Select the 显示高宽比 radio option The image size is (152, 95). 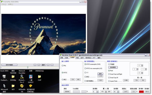[x=85, y=81]
